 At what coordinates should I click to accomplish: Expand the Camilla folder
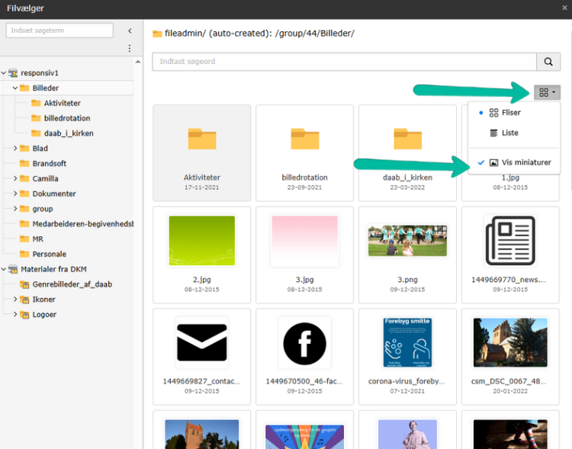click(x=15, y=178)
